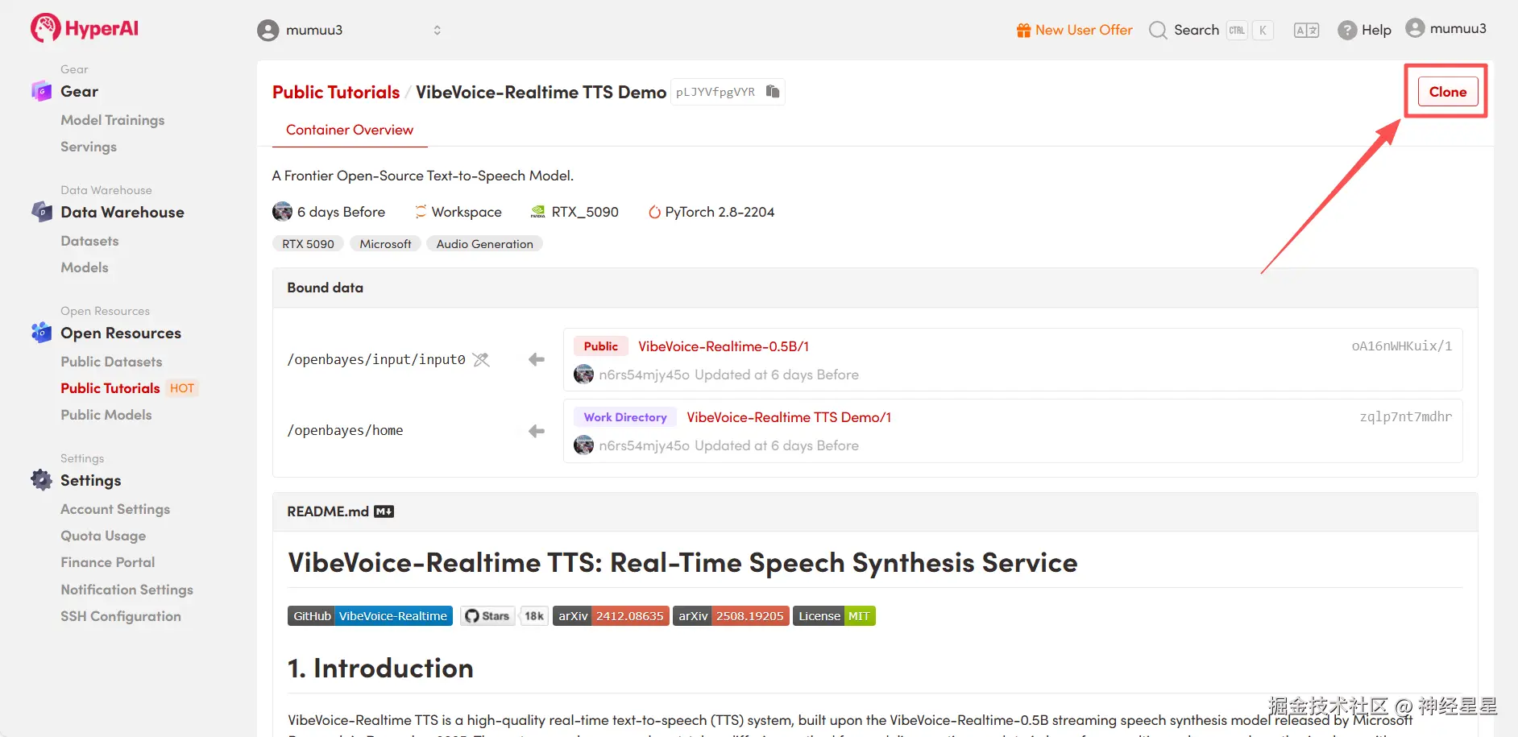Click the 18k stars count badge
The height and width of the screenshot is (737, 1518).
tap(534, 616)
